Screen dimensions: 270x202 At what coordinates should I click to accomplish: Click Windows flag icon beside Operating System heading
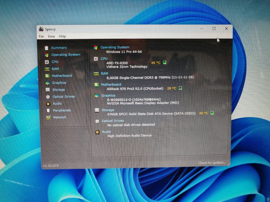95,47
